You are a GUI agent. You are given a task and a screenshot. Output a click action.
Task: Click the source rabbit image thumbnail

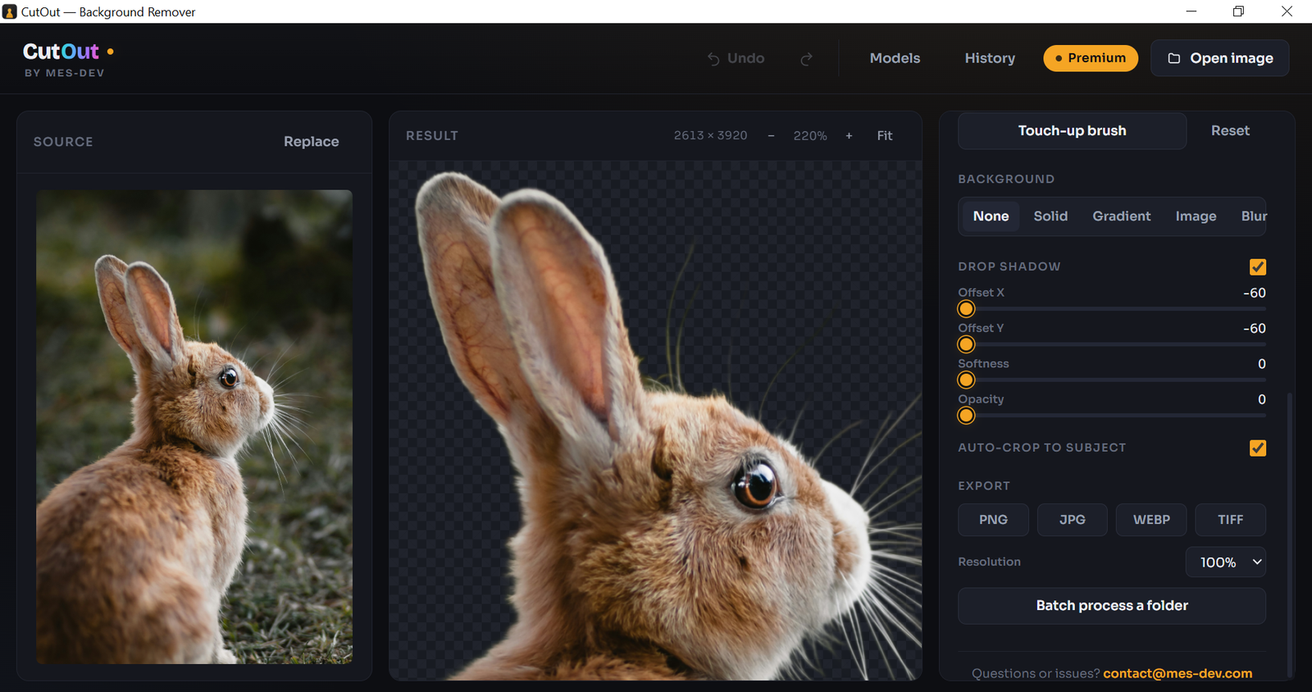coord(194,427)
